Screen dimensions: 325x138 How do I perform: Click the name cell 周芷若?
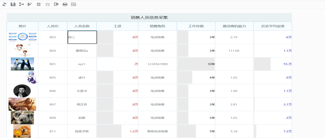(82, 104)
